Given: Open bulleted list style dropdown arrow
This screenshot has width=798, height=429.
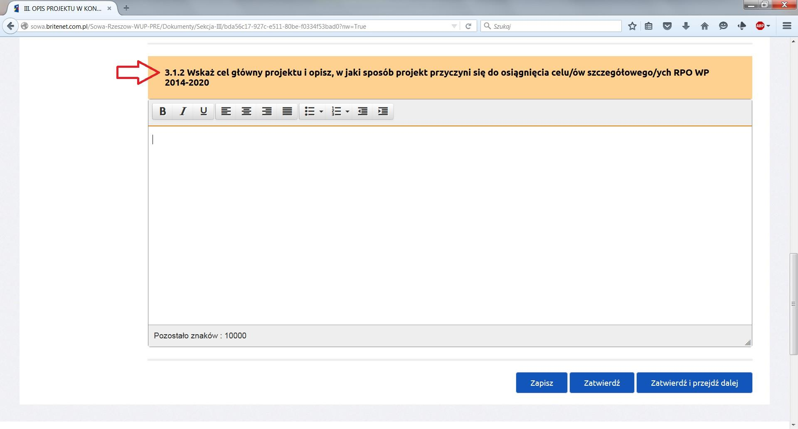Looking at the screenshot, I should coord(321,111).
